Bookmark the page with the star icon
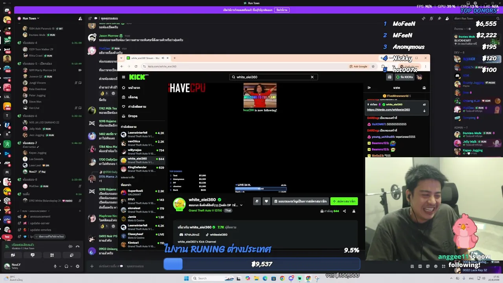The image size is (503, 283). tap(373, 66)
